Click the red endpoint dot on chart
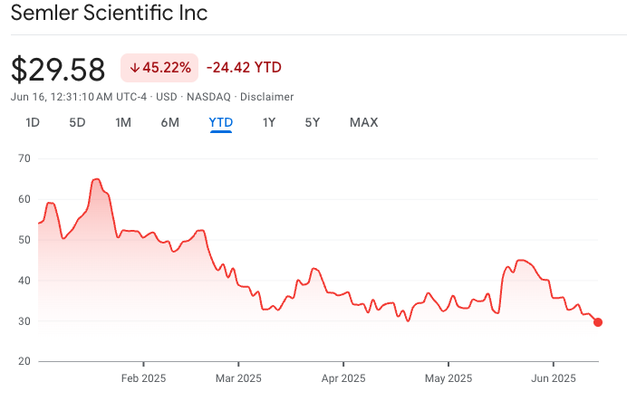This screenshot has height=401, width=627. pyautogui.click(x=598, y=321)
